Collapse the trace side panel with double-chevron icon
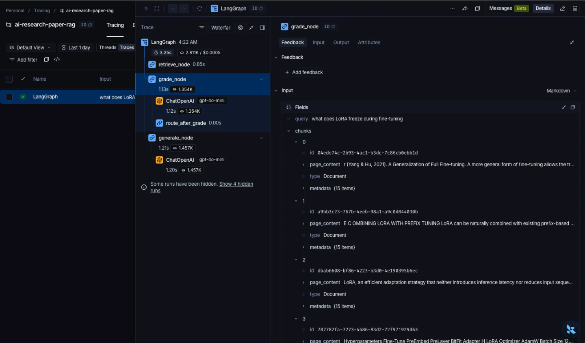The image size is (585, 343). pyautogui.click(x=146, y=9)
